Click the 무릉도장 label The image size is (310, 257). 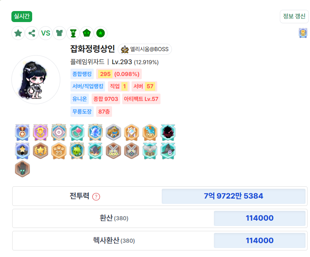[x=82, y=112]
